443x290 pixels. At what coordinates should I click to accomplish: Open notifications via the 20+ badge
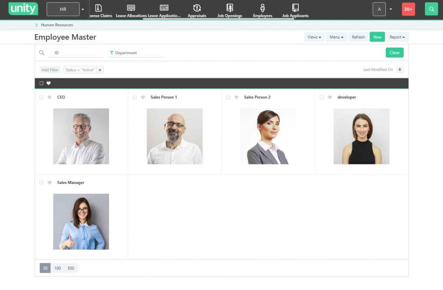408,9
